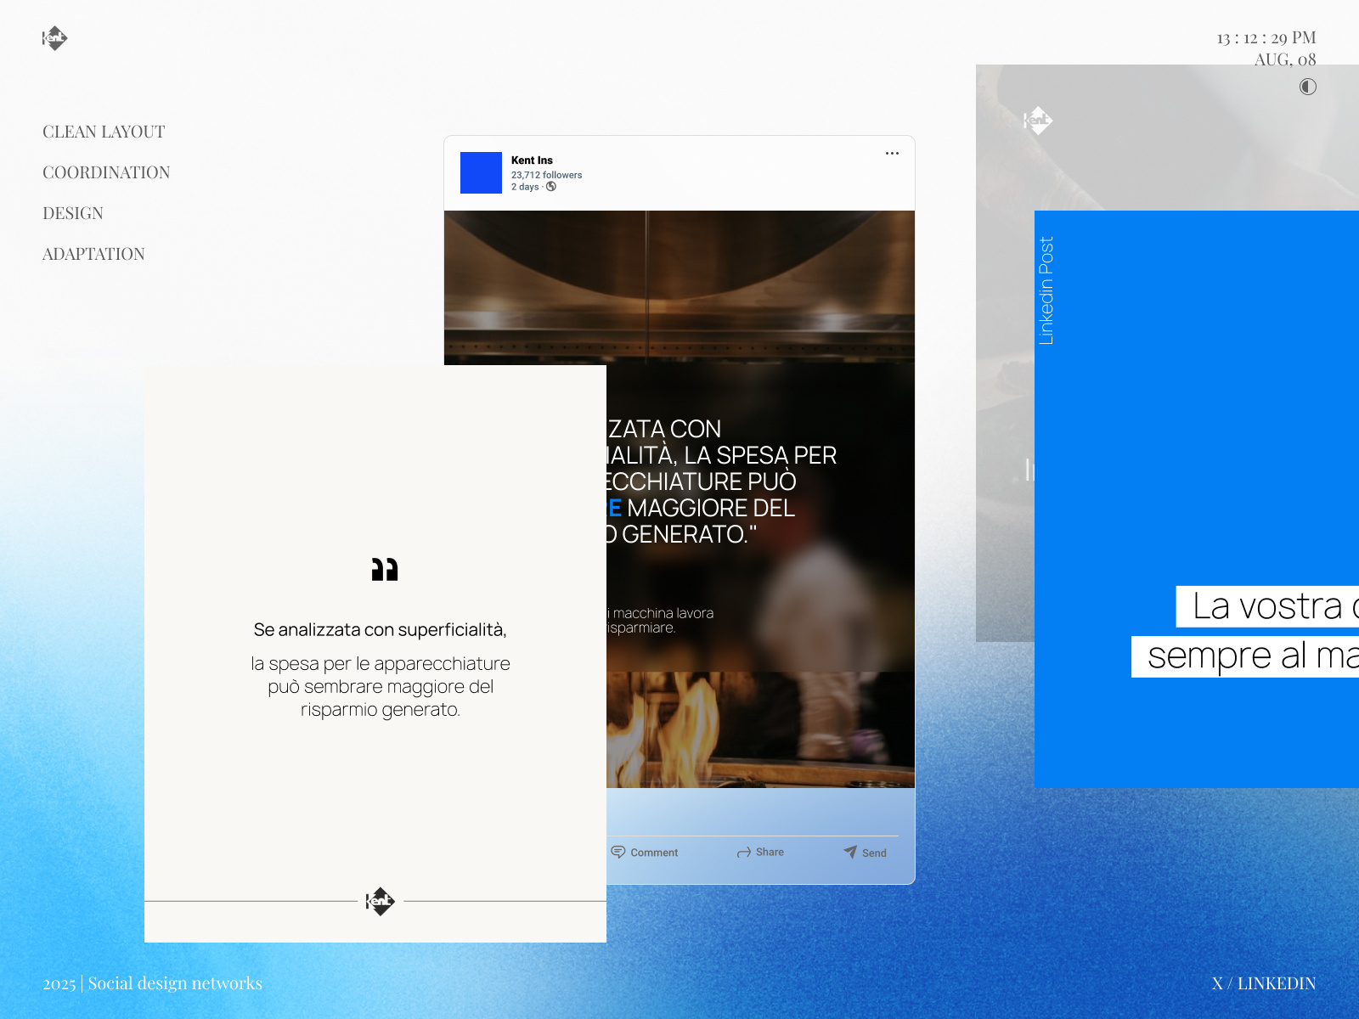Click the 'Kent Ins' profile name link
Viewport: 1359px width, 1019px height.
[532, 160]
